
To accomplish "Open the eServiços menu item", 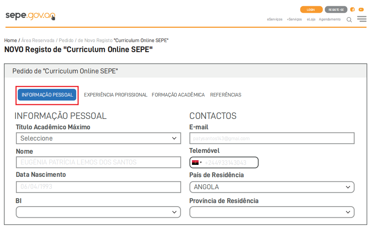I will pyautogui.click(x=275, y=19).
